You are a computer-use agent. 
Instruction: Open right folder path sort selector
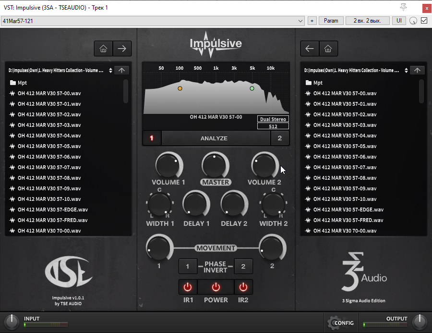tap(406, 70)
